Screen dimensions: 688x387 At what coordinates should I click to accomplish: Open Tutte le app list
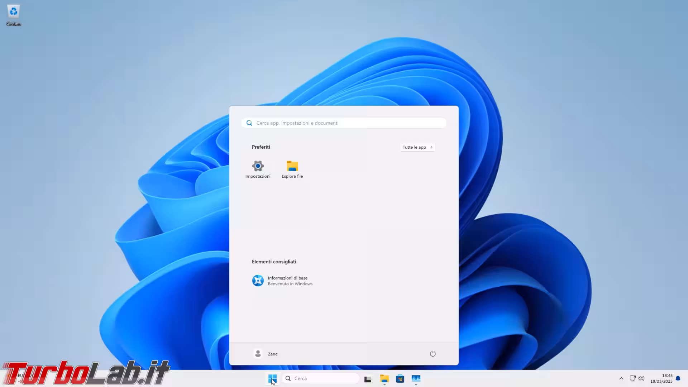[417, 147]
